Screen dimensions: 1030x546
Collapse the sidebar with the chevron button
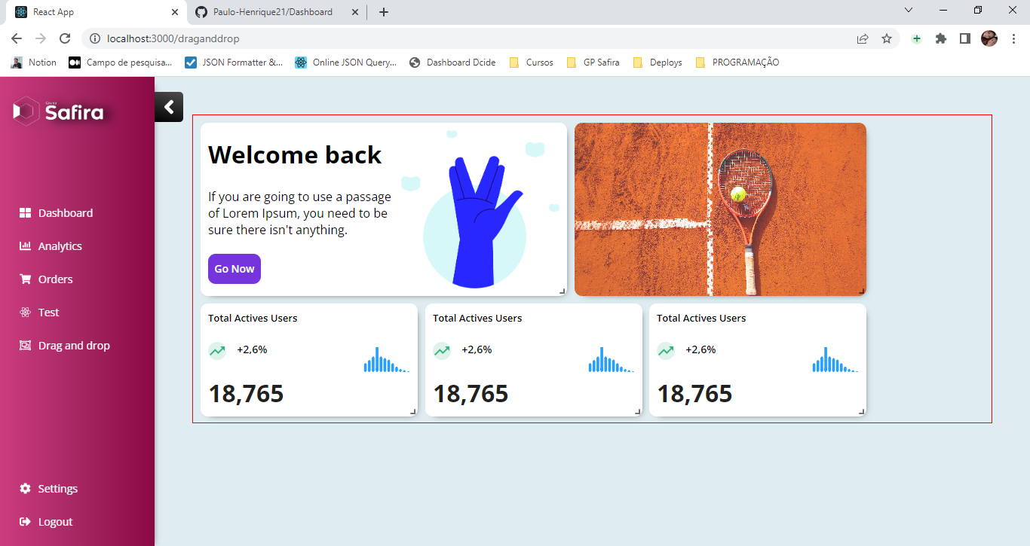point(169,107)
